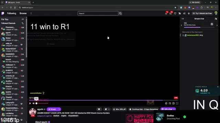The height and width of the screenshot is (123, 220).
Task: Open notification bell dropdown for agurin
Action: click(x=107, y=109)
